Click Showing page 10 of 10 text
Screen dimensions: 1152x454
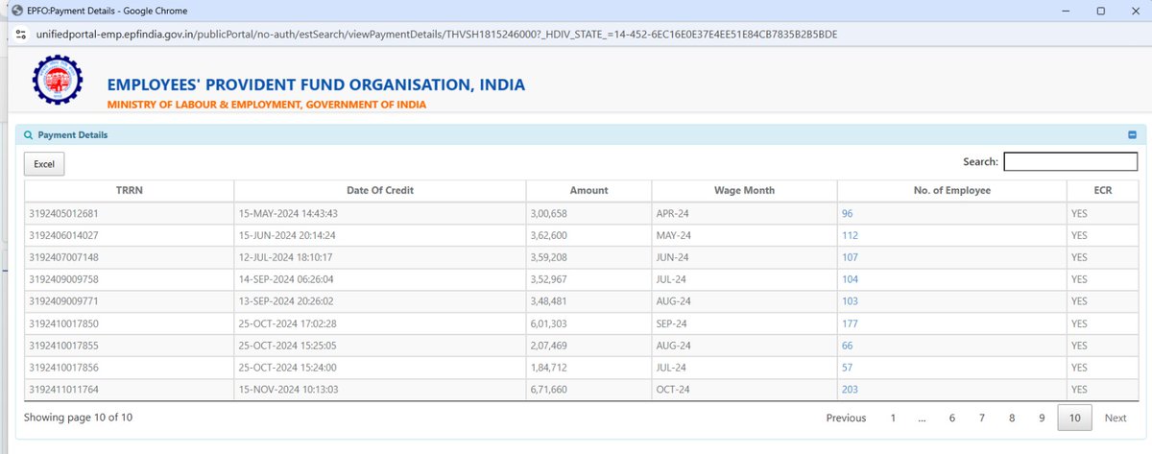(x=78, y=418)
